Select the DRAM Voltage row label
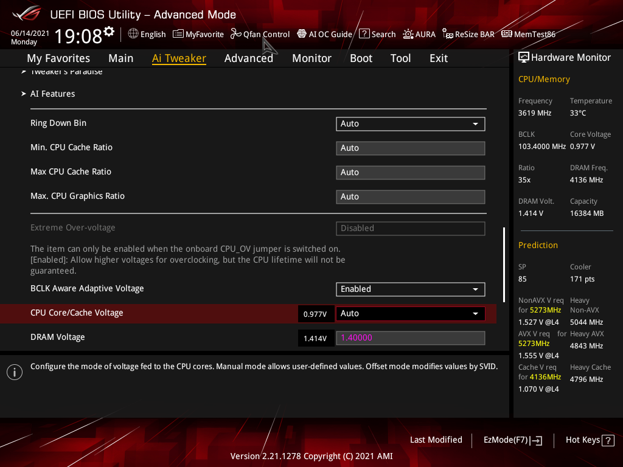This screenshot has height=467, width=623. (58, 337)
